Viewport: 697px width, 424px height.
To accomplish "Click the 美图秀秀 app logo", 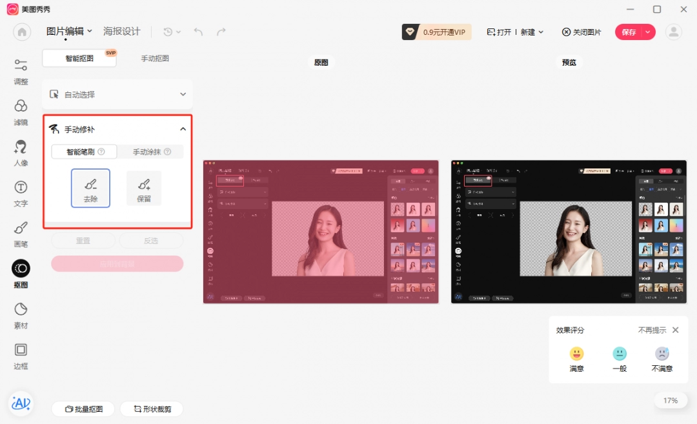I will pyautogui.click(x=12, y=9).
